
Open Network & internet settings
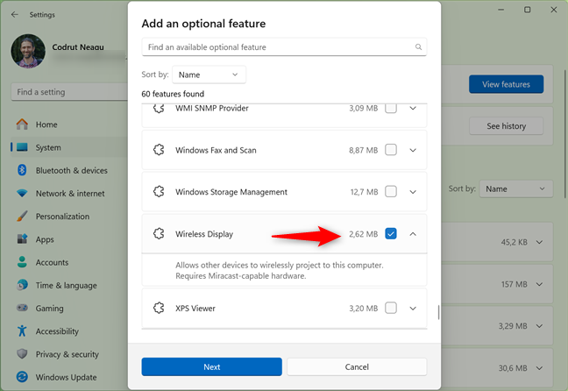[68, 193]
